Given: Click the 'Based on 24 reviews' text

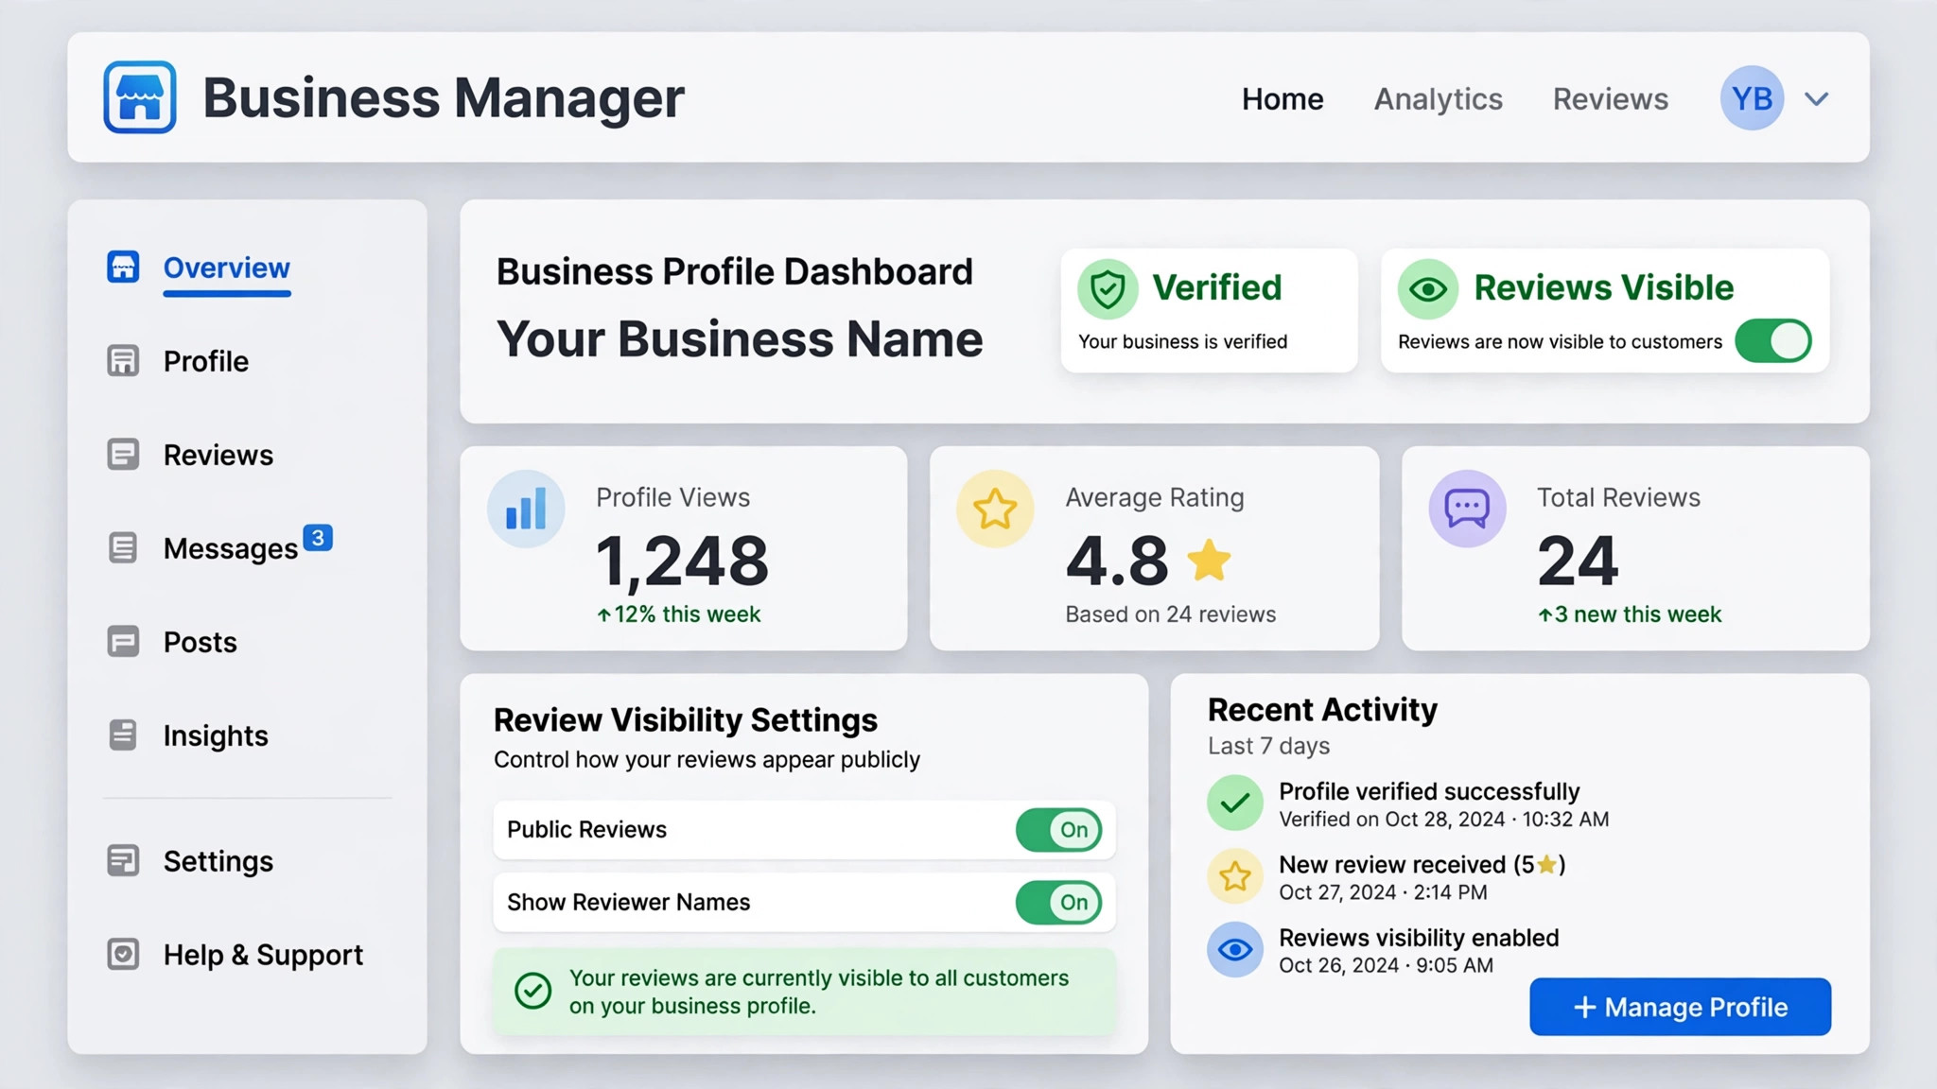Looking at the screenshot, I should [x=1170, y=614].
